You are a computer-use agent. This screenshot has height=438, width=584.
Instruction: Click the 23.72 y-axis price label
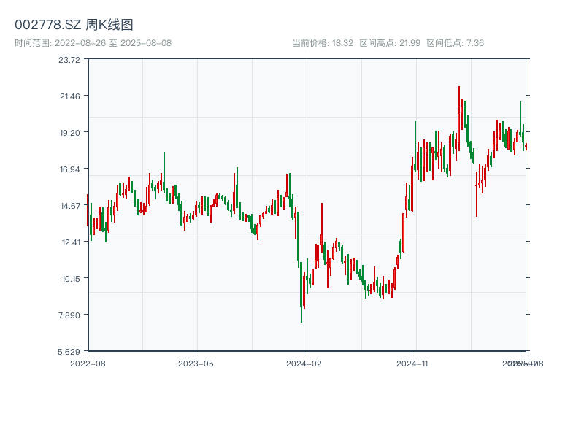pos(70,60)
